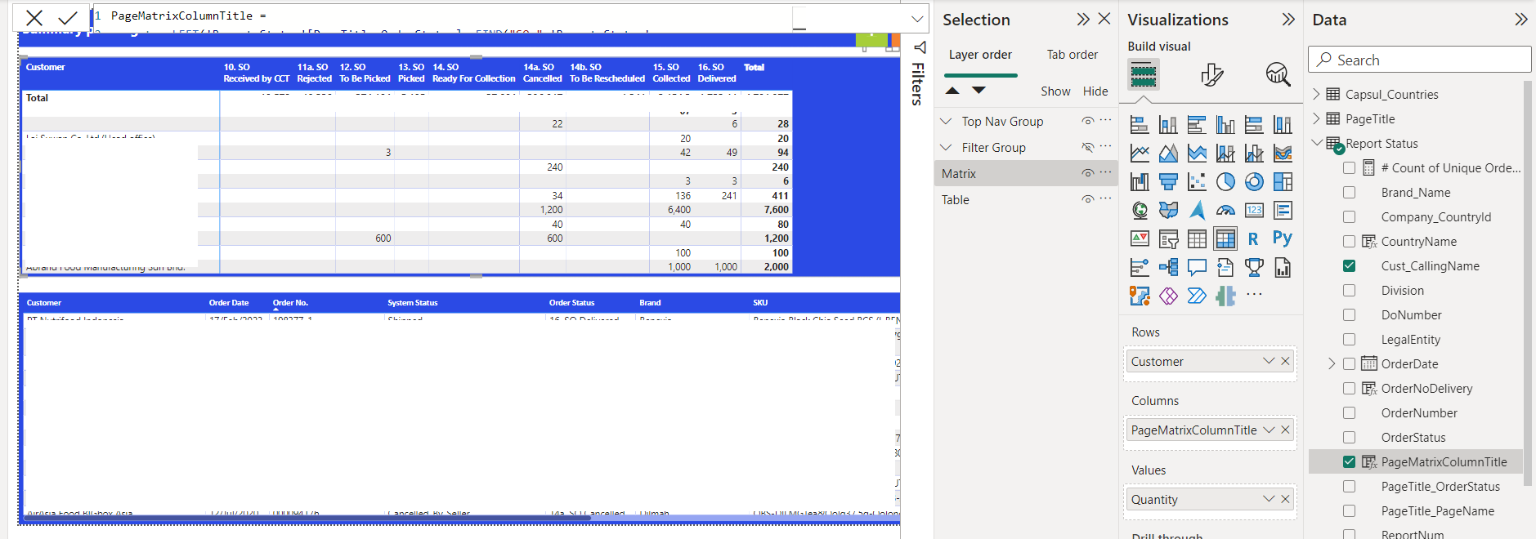The image size is (1536, 539).
Task: Choose the slicer visual
Action: pos(1168,238)
